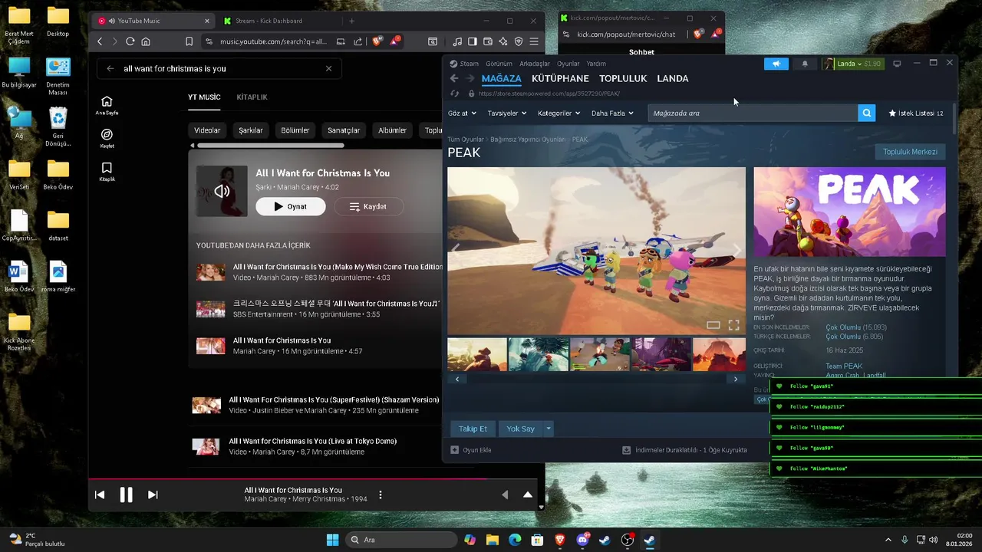Open Brave Shields lion icon in address bar
982x552 pixels.
tap(377, 41)
